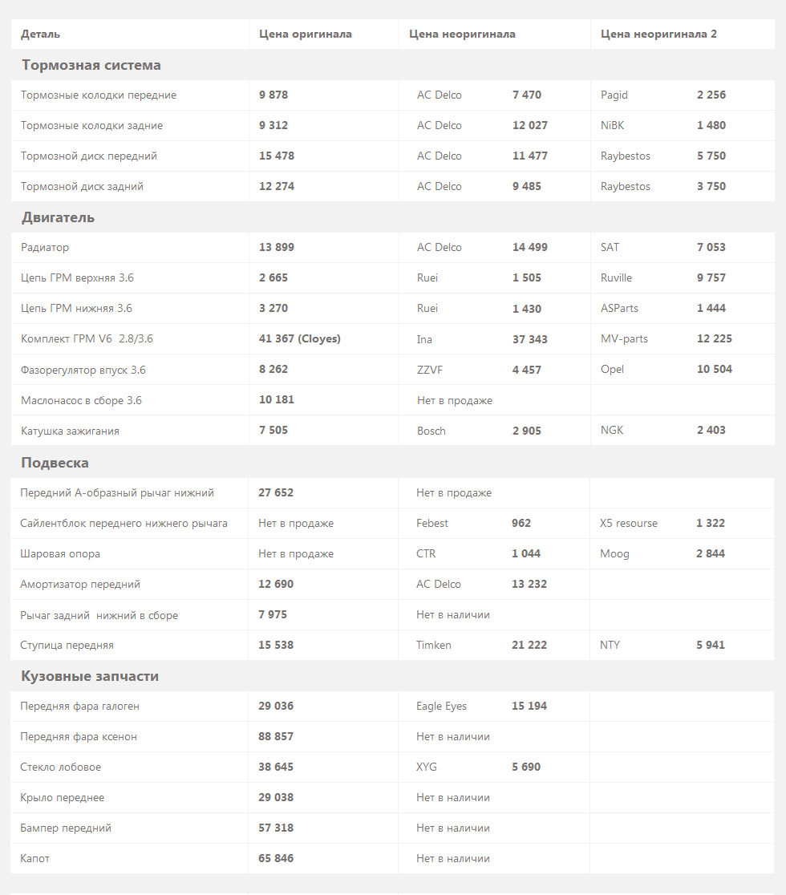
Task: Click the 'Катушка зажигания' part name
Action: tap(71, 431)
